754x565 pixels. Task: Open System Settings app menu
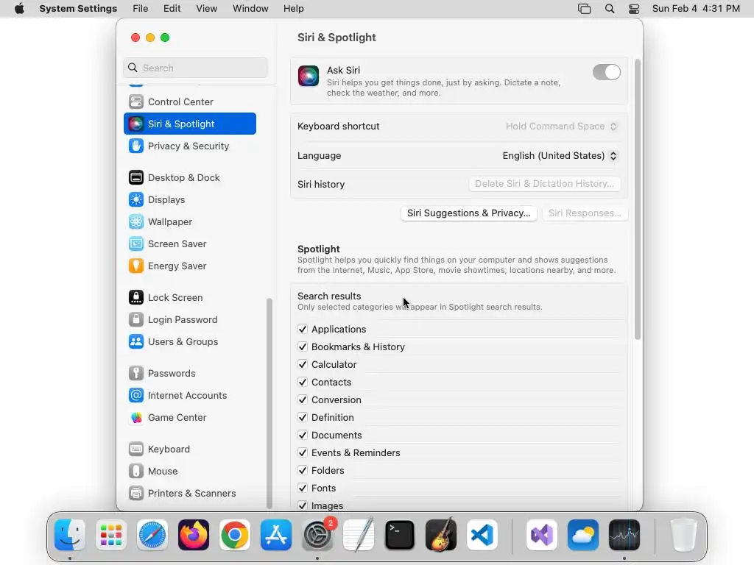click(x=78, y=9)
